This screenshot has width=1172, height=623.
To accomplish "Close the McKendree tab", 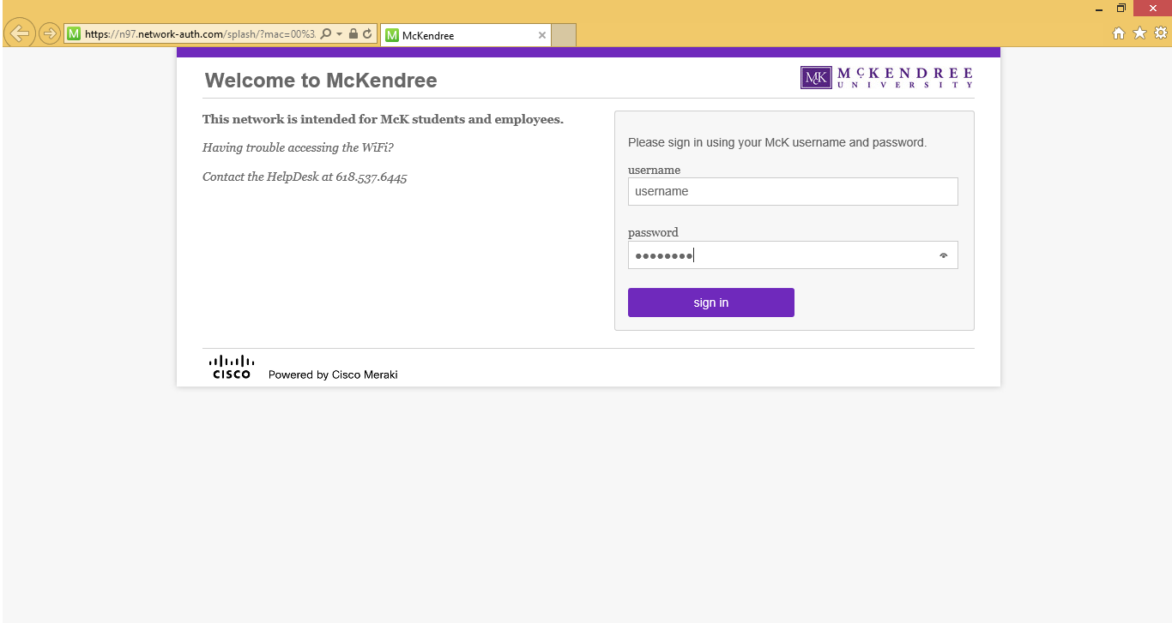I will (x=541, y=35).
